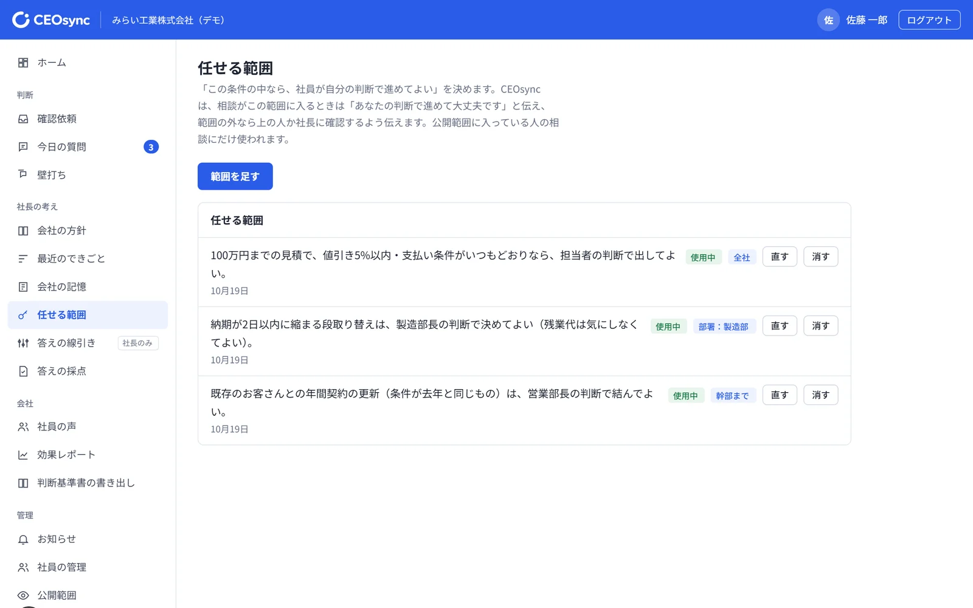Click the 範囲を足す button
The image size is (973, 608).
pos(235,176)
